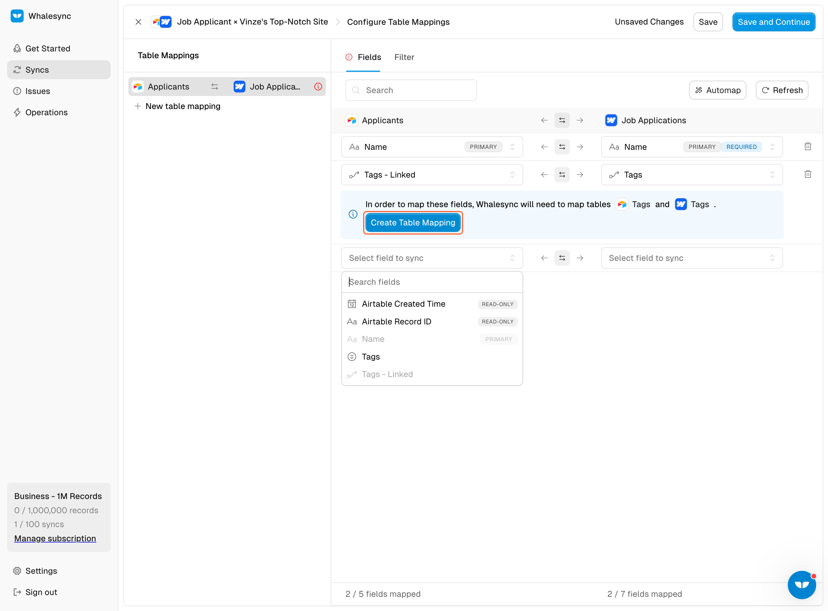Click the Settings gear in sidebar
Screen dimensions: 828x611
tap(17, 571)
